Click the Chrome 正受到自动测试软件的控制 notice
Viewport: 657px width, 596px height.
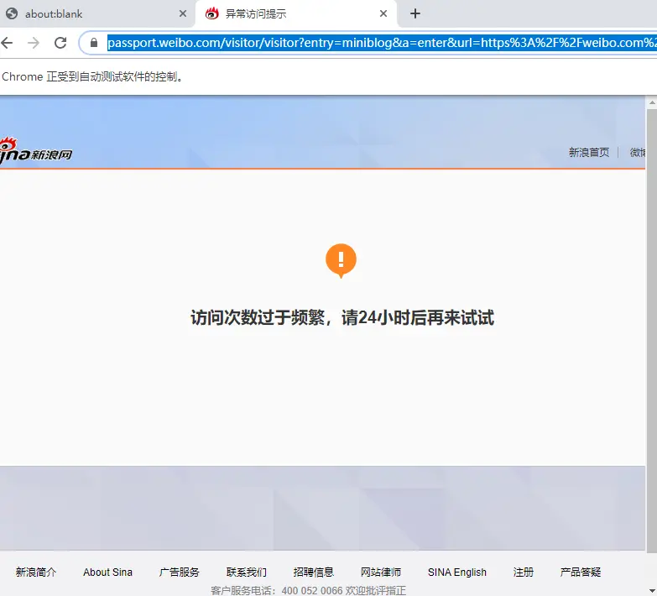point(92,76)
